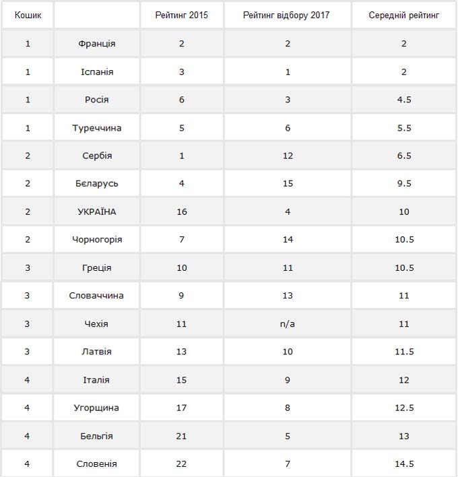Viewport: 458px width, 477px height.
Task: Click the "Середній рейтинг" column header
Action: 404,15
